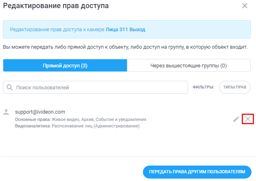The height and width of the screenshot is (181, 256).
Task: Close the access rights editing dialog
Action: 245,6
